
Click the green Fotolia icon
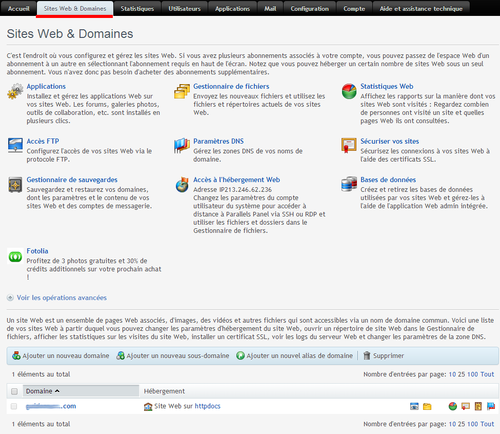point(15,256)
